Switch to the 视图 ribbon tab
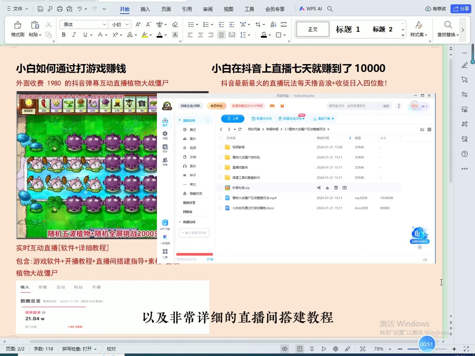 [228, 9]
